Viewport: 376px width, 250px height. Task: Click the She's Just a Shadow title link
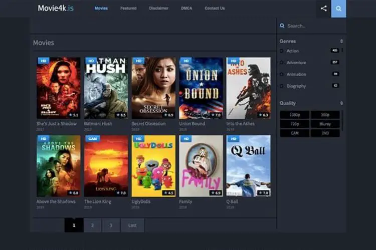pyautogui.click(x=57, y=124)
